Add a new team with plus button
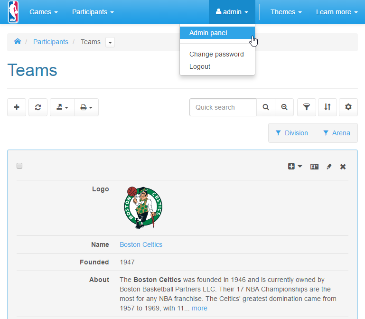Screen dimensions: 365x319 pos(17,107)
